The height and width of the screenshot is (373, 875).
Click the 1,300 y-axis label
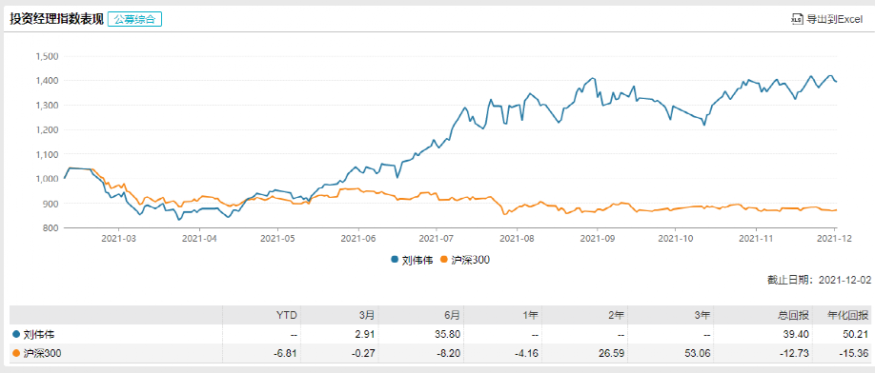[47, 106]
